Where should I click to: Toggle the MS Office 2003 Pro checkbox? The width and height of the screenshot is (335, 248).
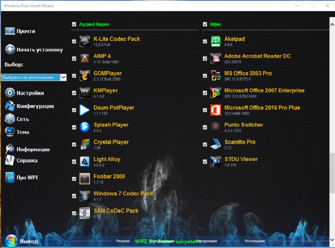tap(205, 76)
